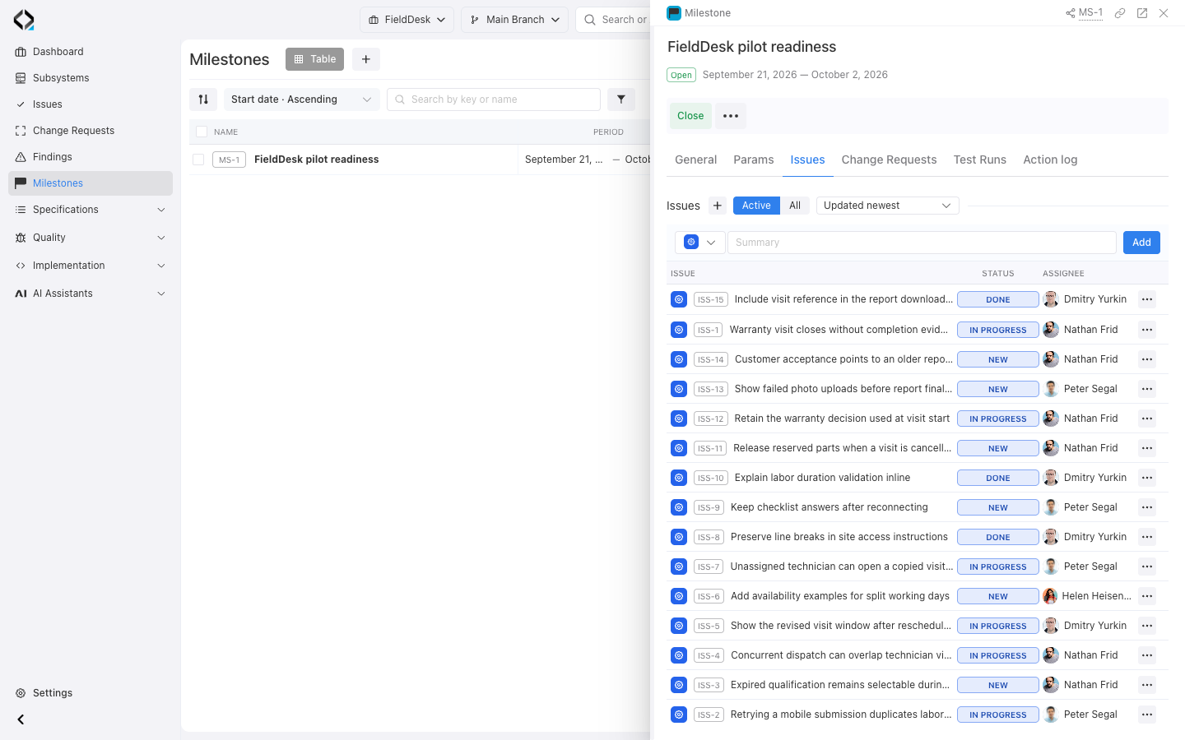Click 'Concurrent dispatch can overlap technician' summary

point(841,655)
